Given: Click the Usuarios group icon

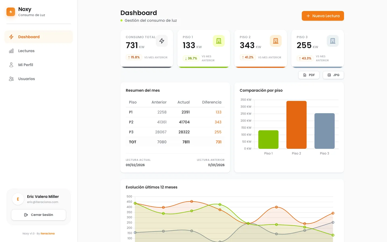Looking at the screenshot, I should coord(11,79).
